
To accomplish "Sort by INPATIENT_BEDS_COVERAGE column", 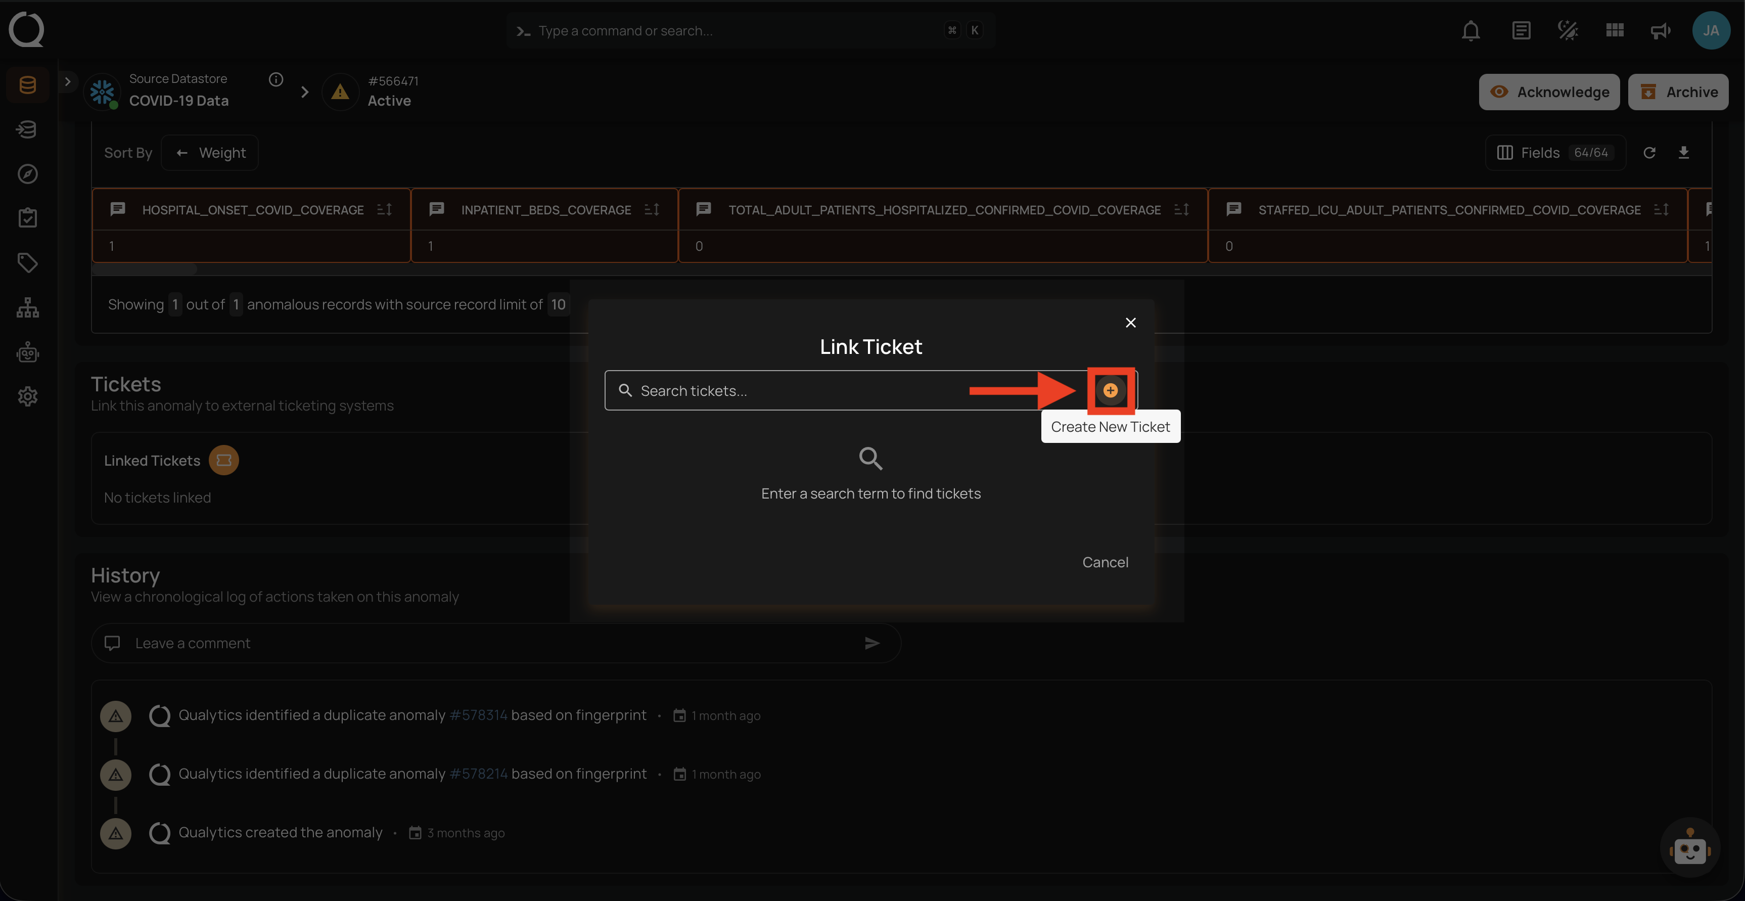I will click(x=652, y=209).
